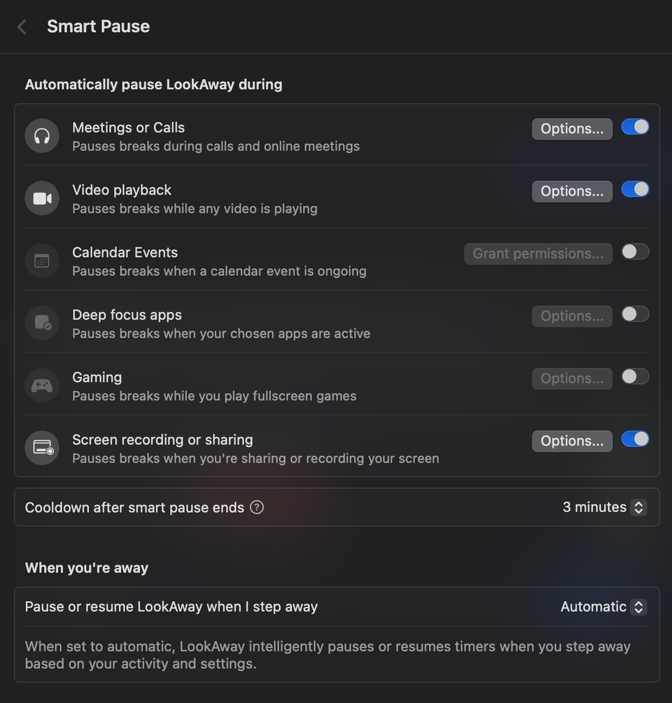The image size is (672, 703).
Task: Enable the Deep focus apps switch
Action: tap(635, 314)
